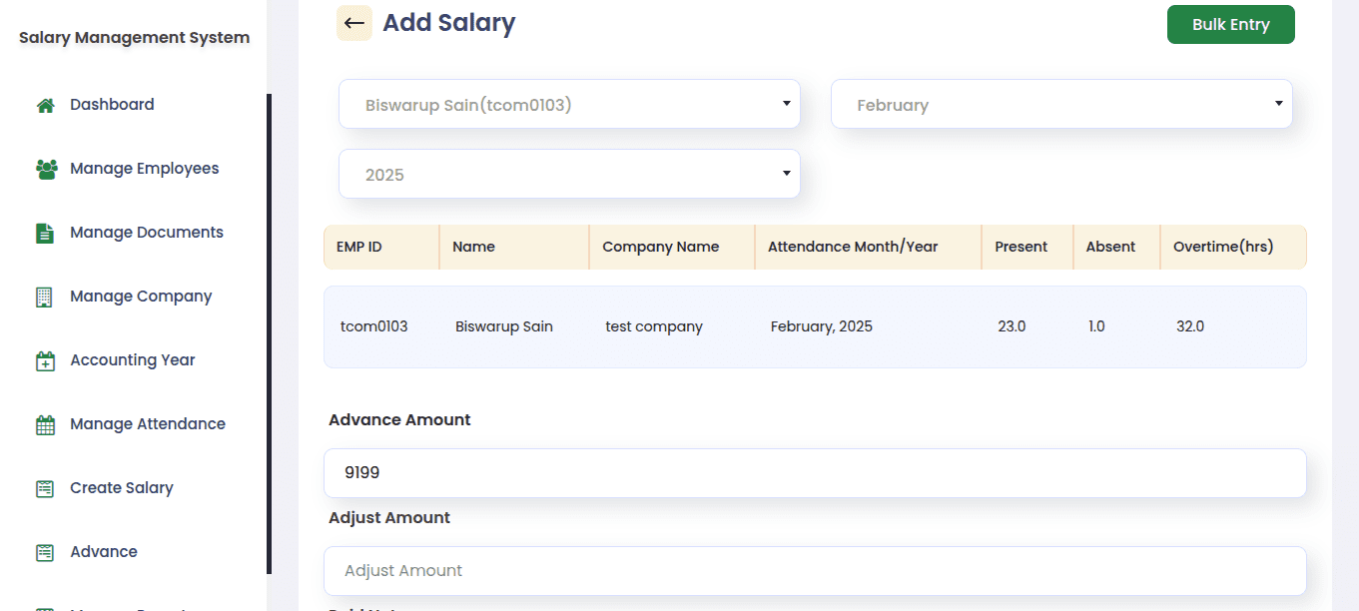Click into the Advance Amount field
Viewport: 1359px width, 611px height.
815,473
